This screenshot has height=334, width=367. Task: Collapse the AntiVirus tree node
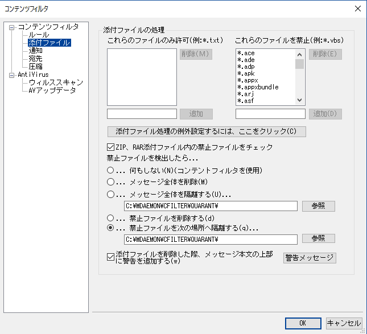11,75
